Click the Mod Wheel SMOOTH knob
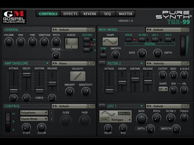Image resolution: width=194 pixels, height=145 pixels. click(x=115, y=54)
